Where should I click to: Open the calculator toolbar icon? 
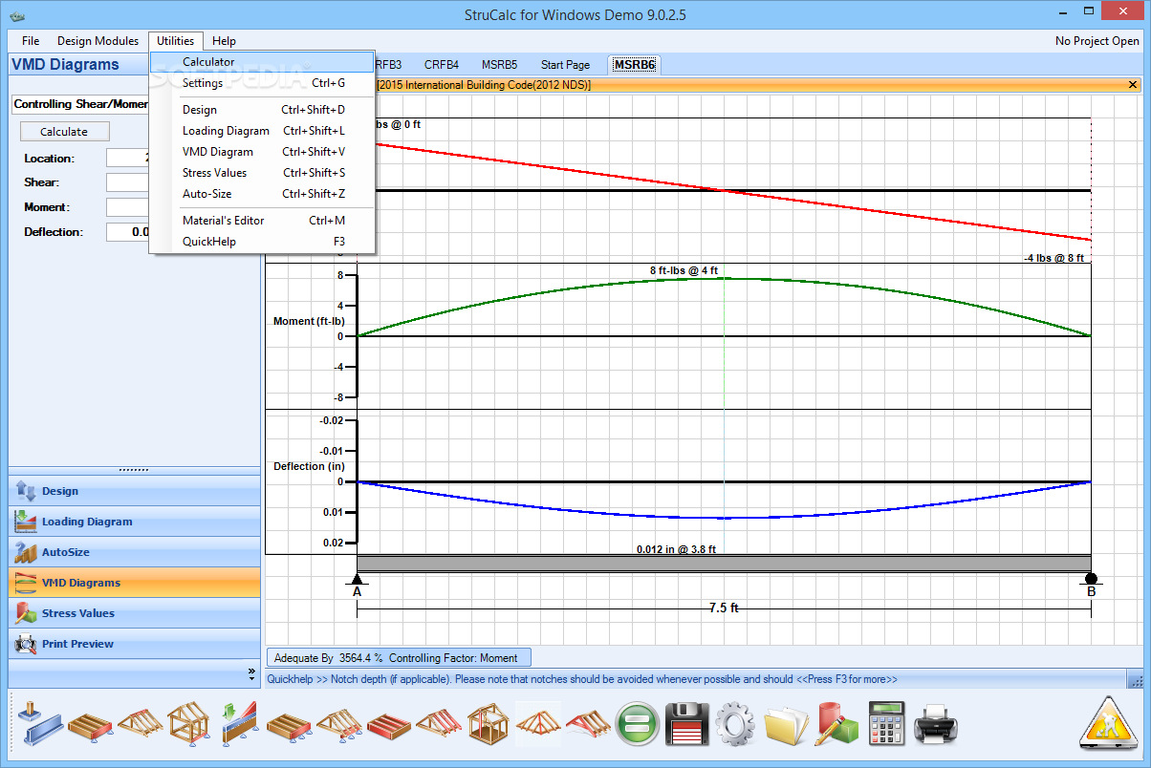click(x=886, y=725)
